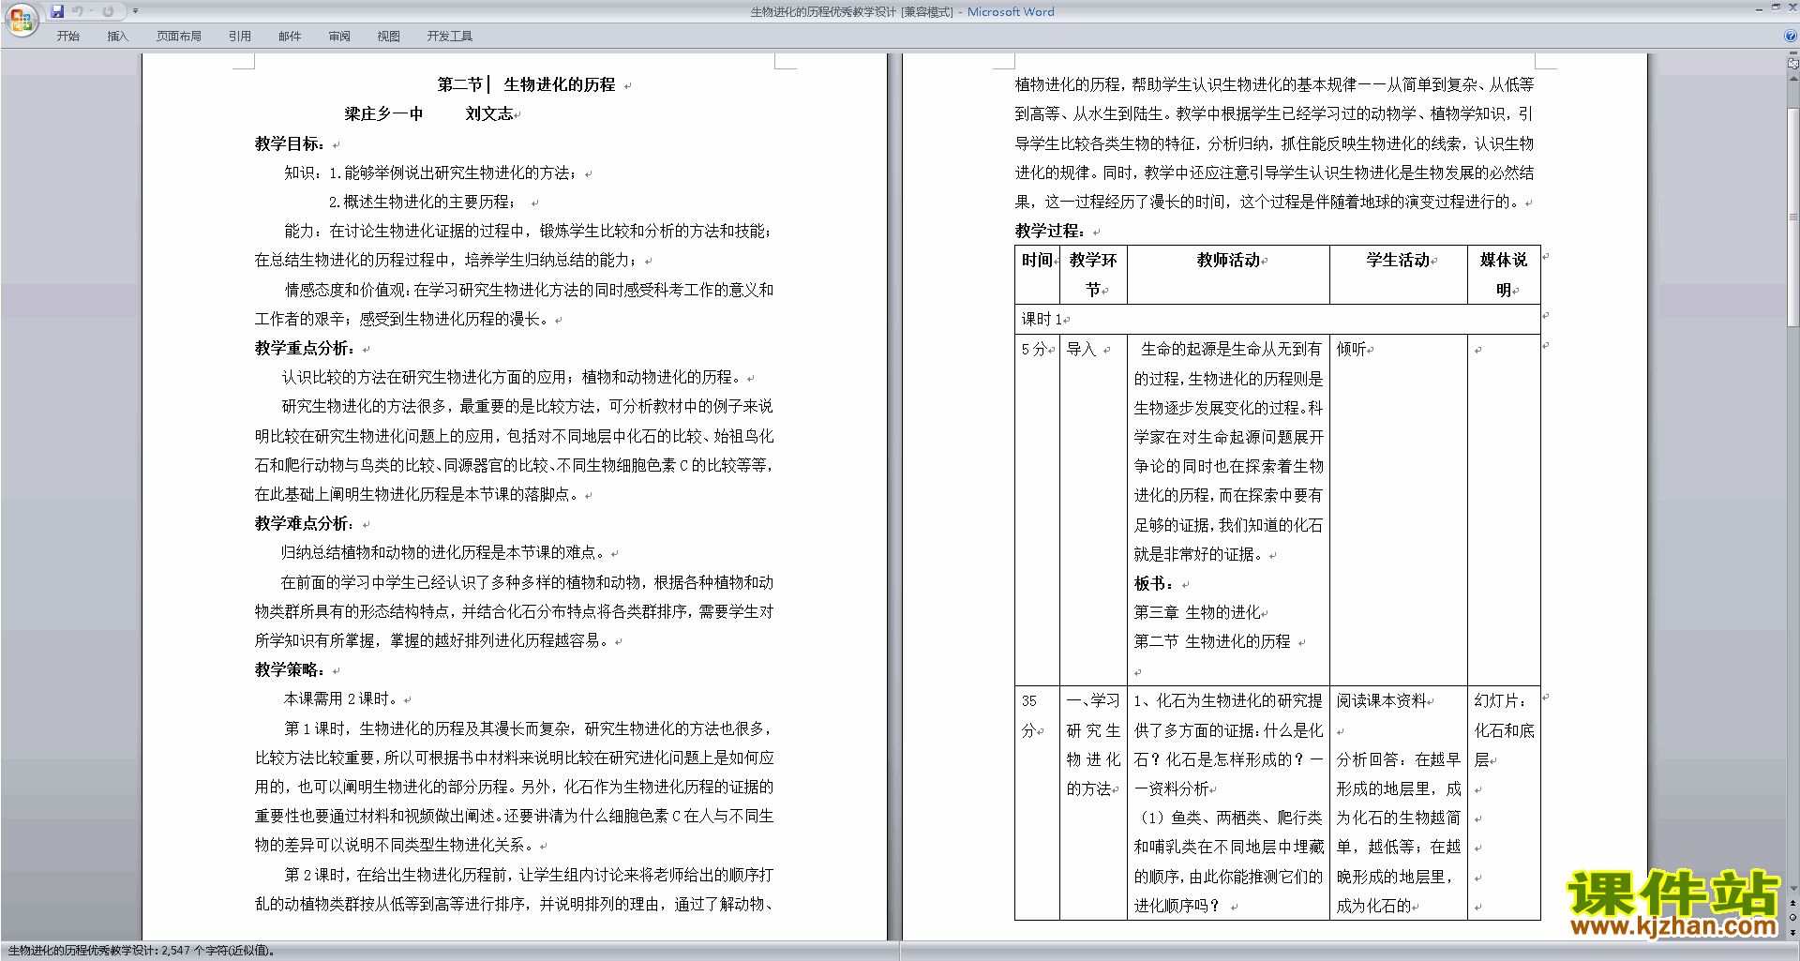The image size is (1800, 961).
Task: Open the Undo history dropdown arrow
Action: 91,11
